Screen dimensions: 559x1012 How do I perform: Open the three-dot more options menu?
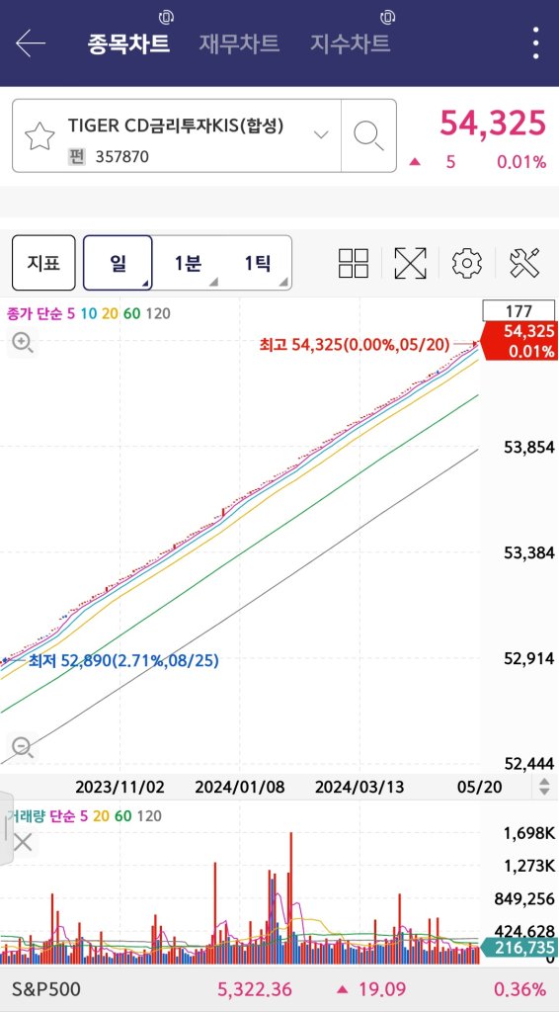tap(535, 43)
